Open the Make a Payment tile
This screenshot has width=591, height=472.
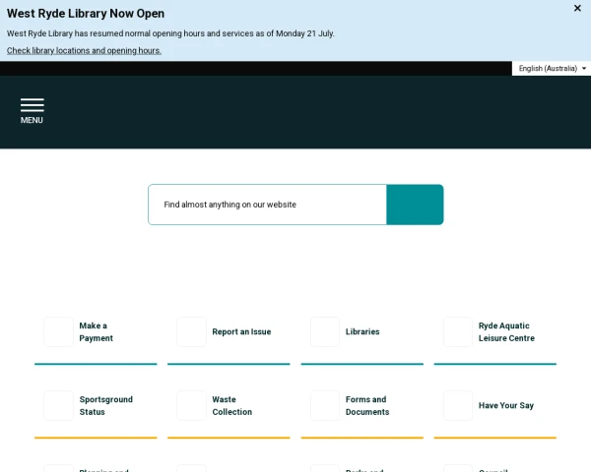96,332
